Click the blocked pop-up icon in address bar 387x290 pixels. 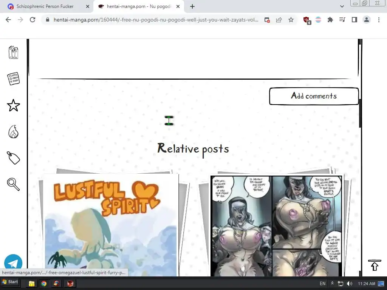pos(267,20)
